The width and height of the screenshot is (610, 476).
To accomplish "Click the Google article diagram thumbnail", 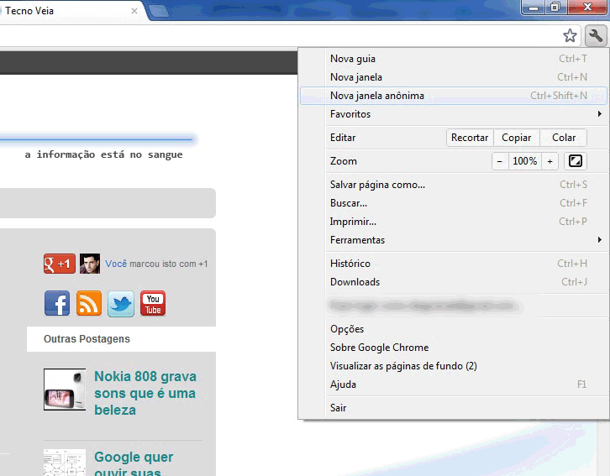I will click(65, 463).
